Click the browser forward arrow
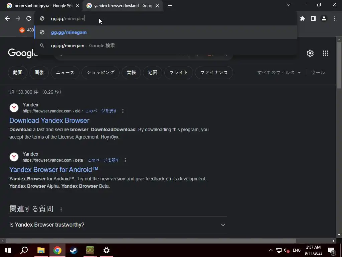This screenshot has height=257, width=342. coord(18,19)
